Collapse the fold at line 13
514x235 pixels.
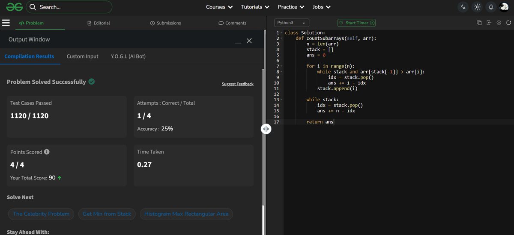281,100
